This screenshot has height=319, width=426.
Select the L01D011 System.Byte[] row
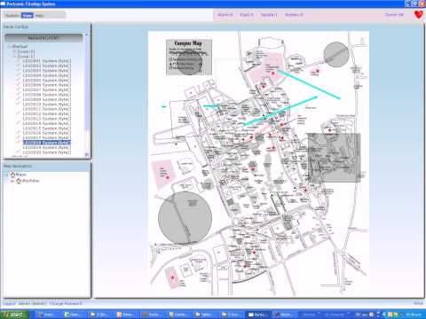point(47,109)
